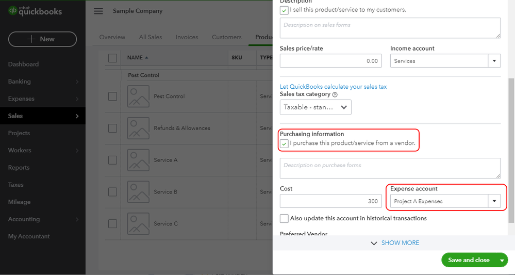Expand the Banking sidebar submenu
The width and height of the screenshot is (515, 275).
[77, 82]
